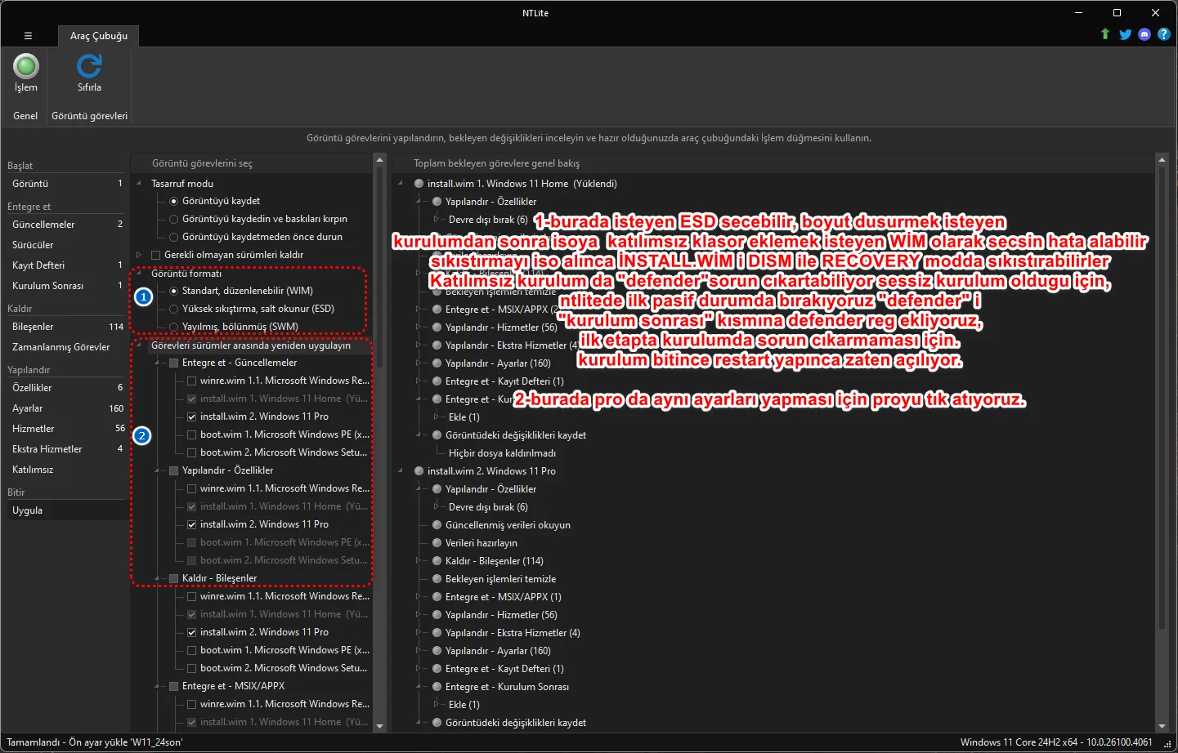The image size is (1178, 753).
Task: Collapse Görevleri sürümler arasında yeniden uygulayın section
Action: pos(139,345)
